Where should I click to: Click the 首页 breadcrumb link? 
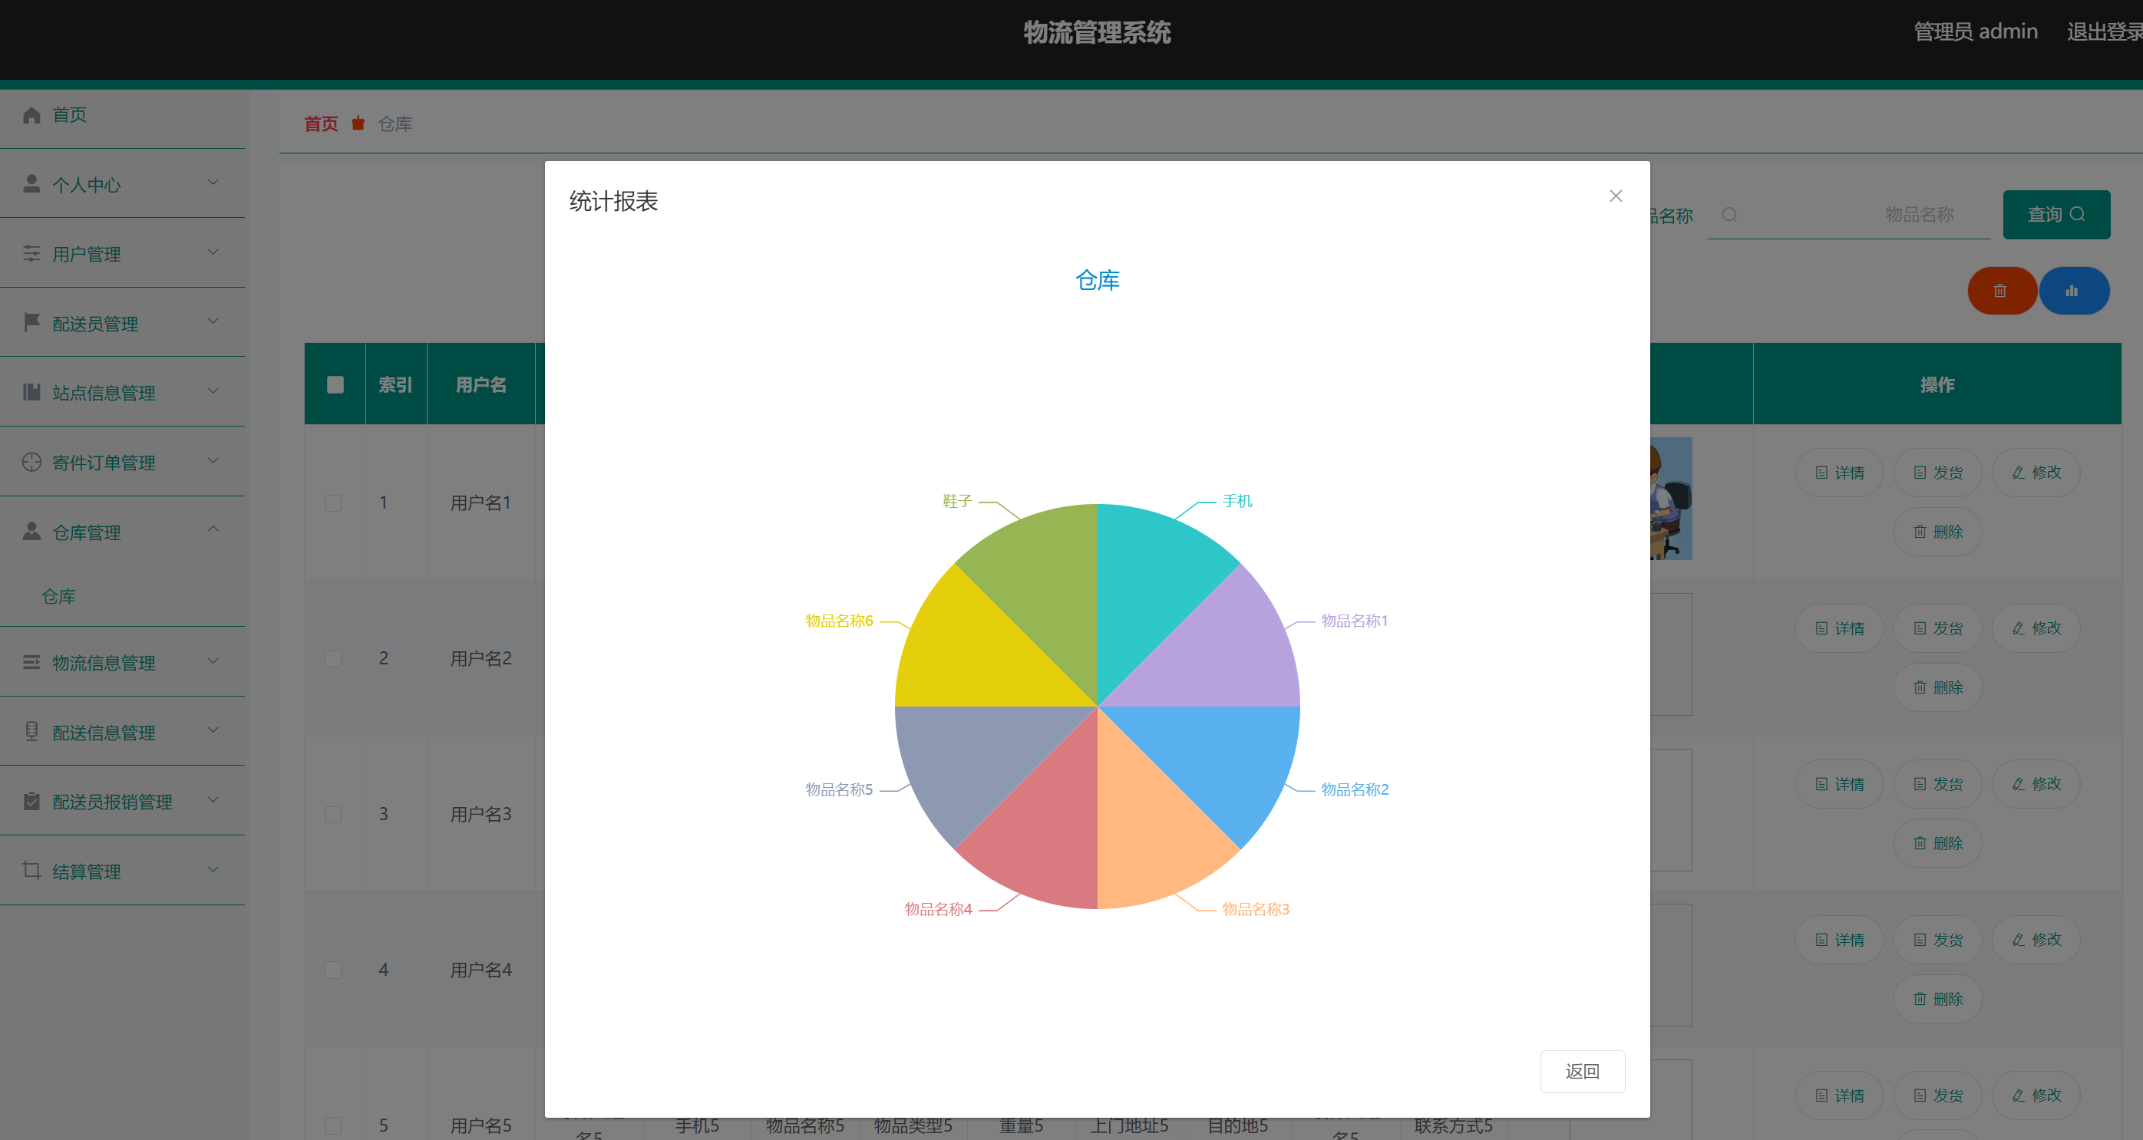pos(321,124)
